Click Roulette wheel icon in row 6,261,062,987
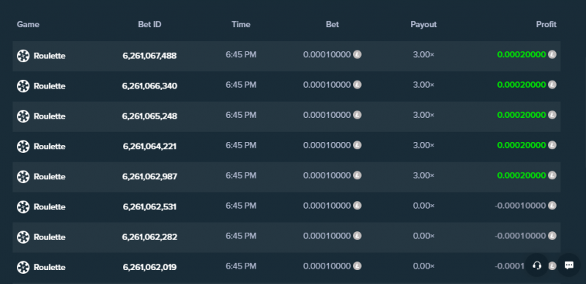This screenshot has height=284, width=586. 23,176
